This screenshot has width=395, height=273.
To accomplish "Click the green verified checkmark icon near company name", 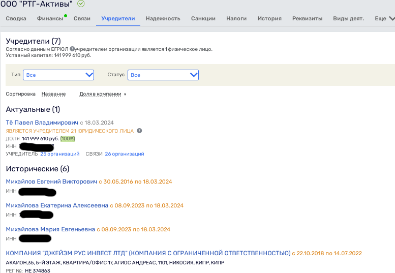I will click(81, 4).
